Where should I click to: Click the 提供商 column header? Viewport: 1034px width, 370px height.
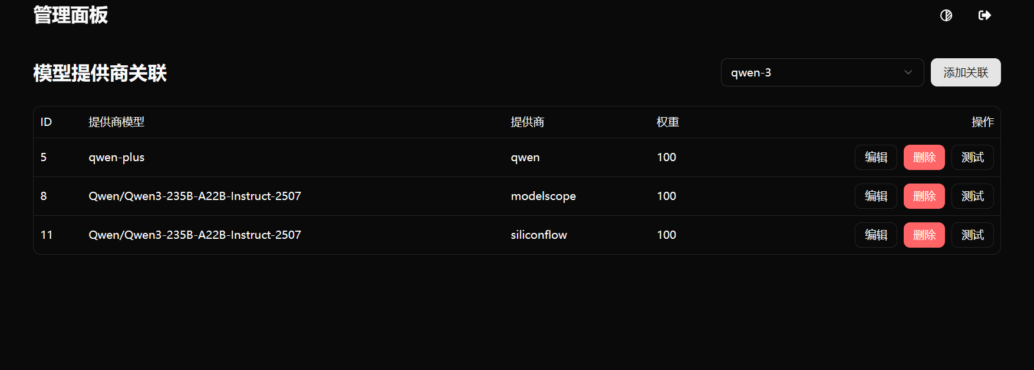point(527,122)
